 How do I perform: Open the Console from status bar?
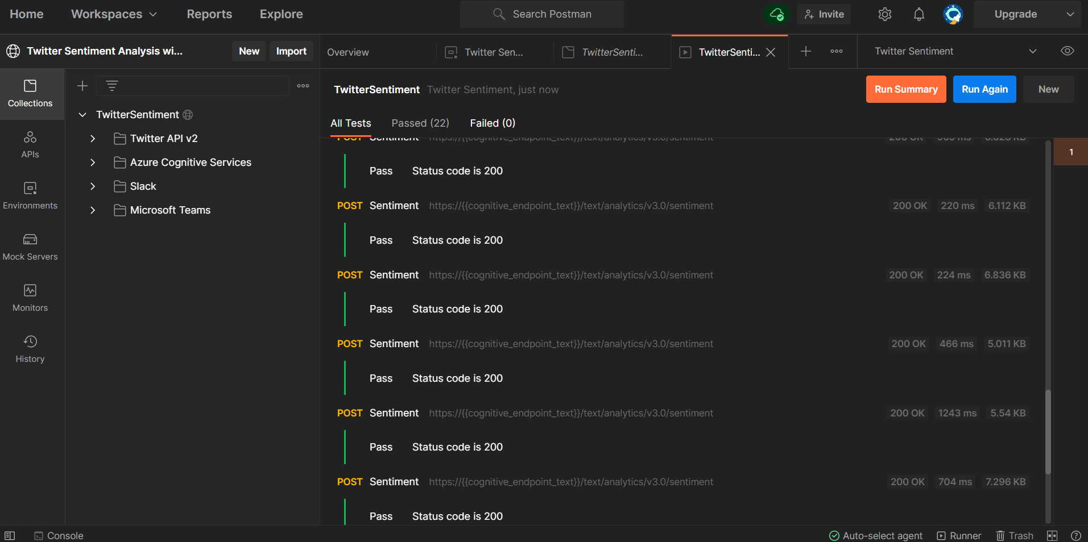pos(59,536)
